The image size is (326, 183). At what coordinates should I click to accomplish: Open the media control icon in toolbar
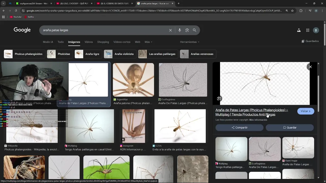[310, 11]
